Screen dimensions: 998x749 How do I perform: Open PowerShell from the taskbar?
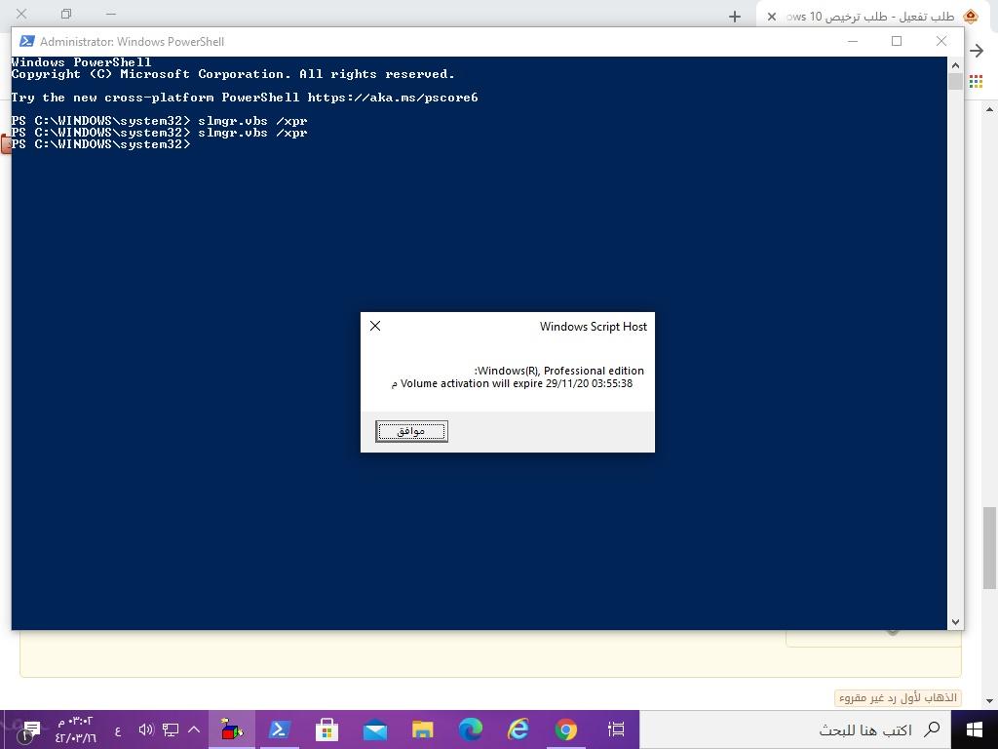(280, 729)
